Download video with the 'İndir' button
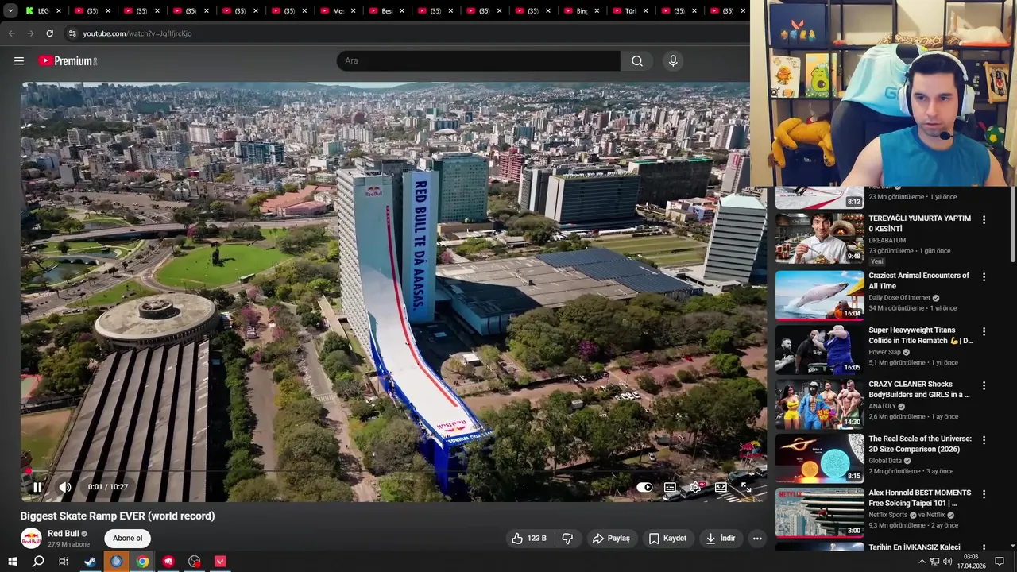 pos(721,539)
